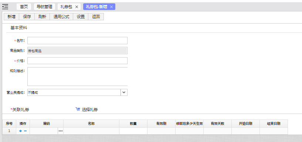This screenshot has width=302, height=142.
Task: Click the 领取后多少天生效 column header
Action: tap(189, 124)
